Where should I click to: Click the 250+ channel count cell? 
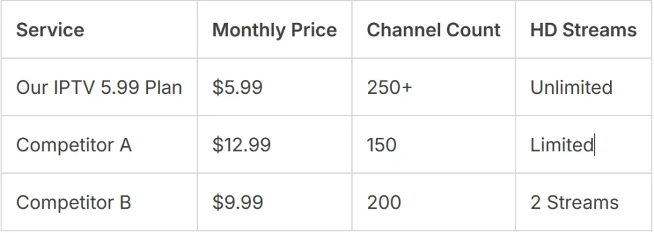tap(434, 87)
